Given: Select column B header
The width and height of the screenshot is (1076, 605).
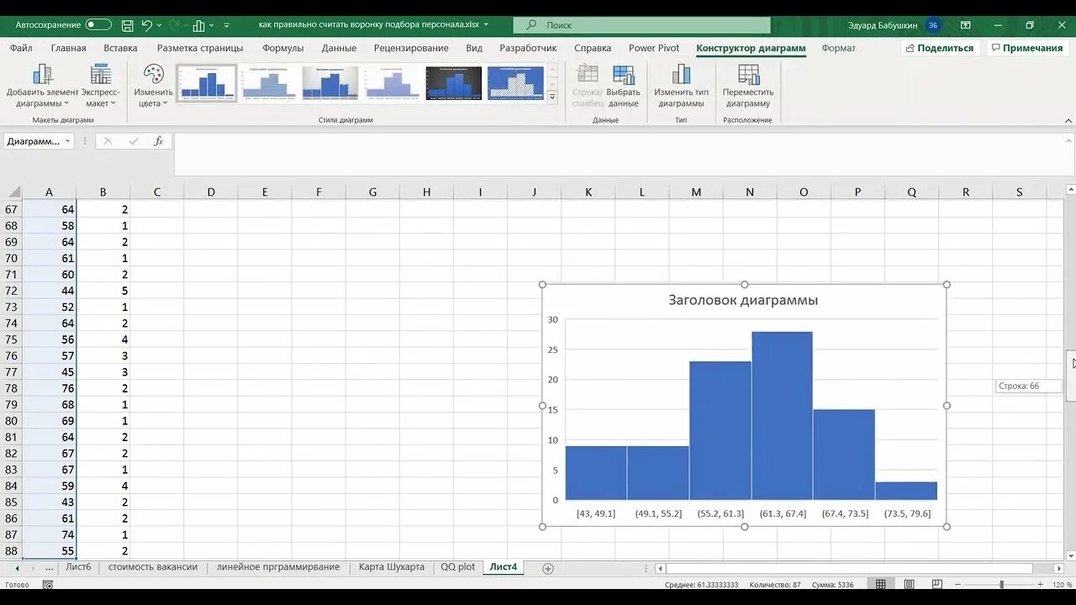Looking at the screenshot, I should 103,192.
